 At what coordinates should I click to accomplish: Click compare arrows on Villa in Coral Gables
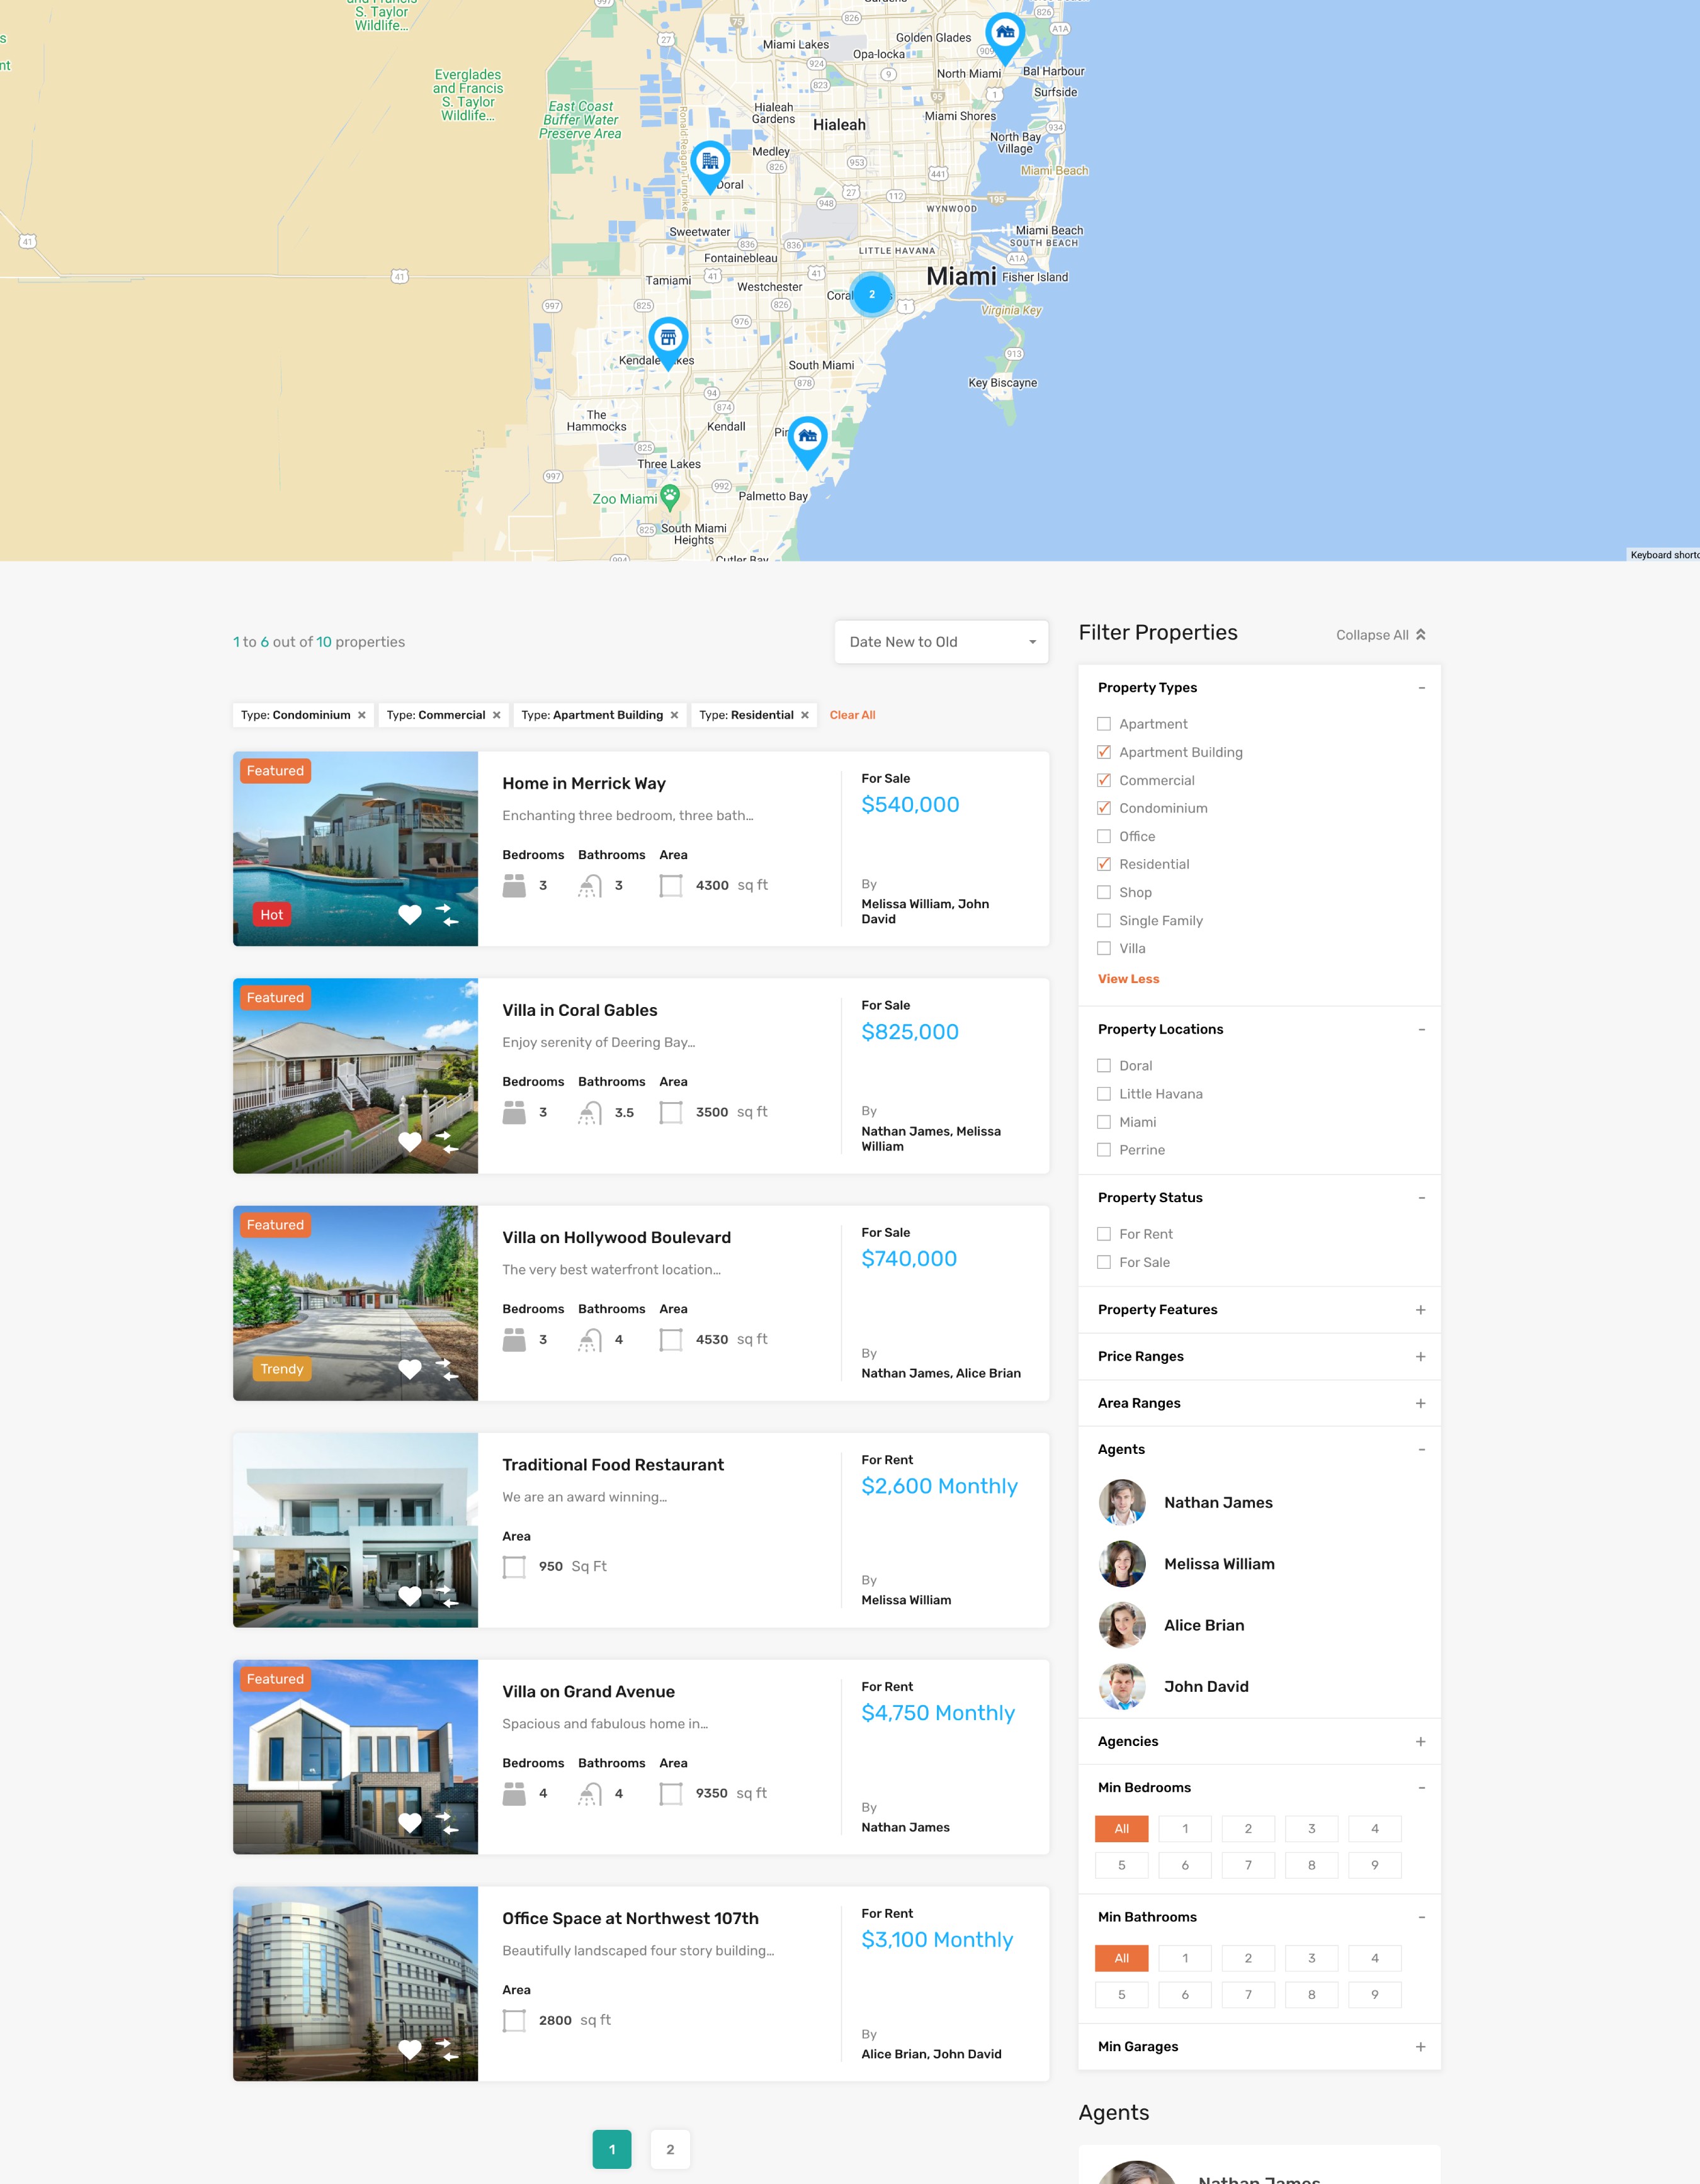446,1141
